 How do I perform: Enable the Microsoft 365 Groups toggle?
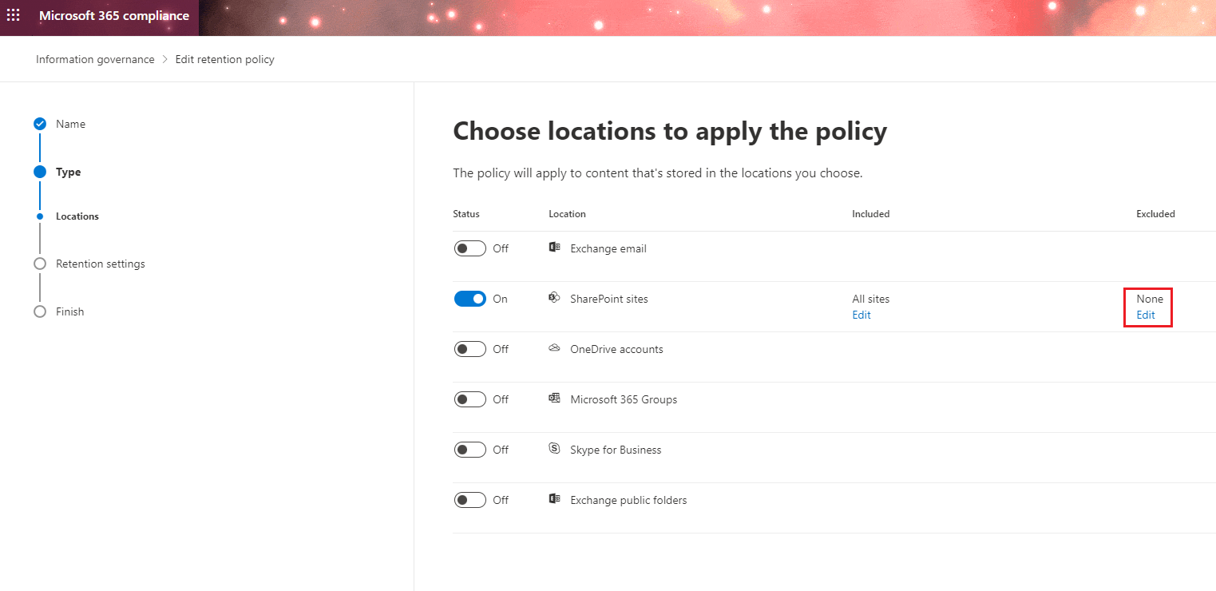tap(469, 399)
